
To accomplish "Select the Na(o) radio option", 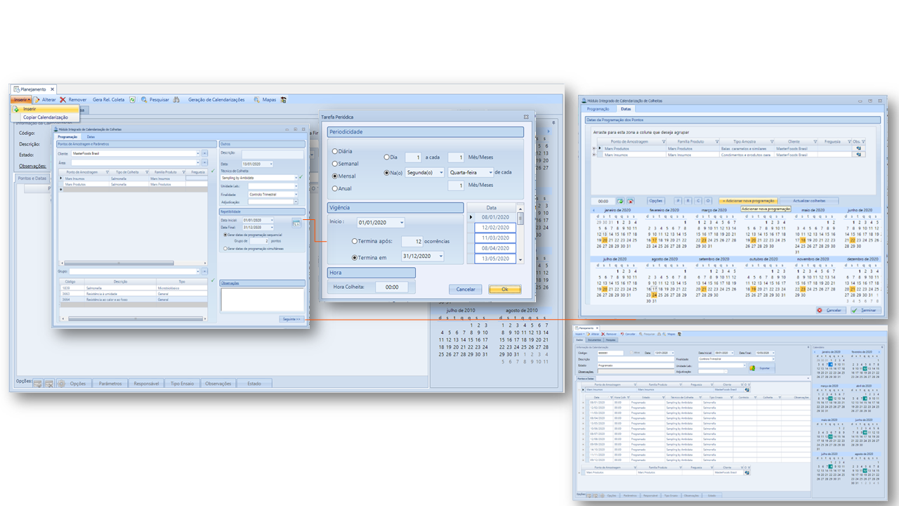I will pos(387,172).
